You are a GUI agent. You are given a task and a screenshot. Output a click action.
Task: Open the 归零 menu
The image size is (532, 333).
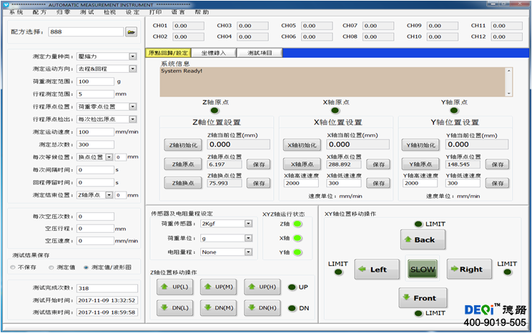point(63,12)
